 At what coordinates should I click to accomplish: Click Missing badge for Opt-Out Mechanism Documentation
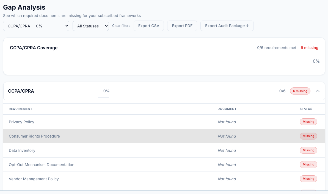(308, 164)
